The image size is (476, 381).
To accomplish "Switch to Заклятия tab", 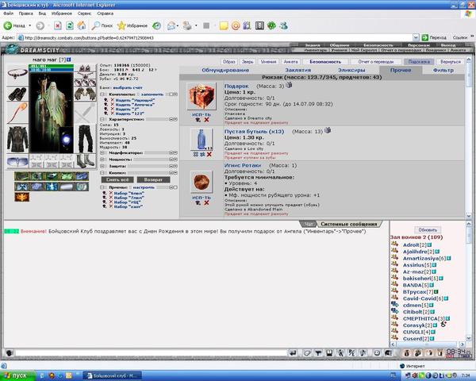I will pos(297,70).
